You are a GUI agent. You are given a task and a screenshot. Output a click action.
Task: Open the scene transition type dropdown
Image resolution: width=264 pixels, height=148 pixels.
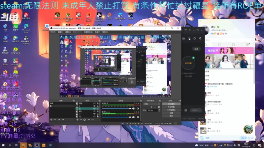pyautogui.click(x=151, y=104)
